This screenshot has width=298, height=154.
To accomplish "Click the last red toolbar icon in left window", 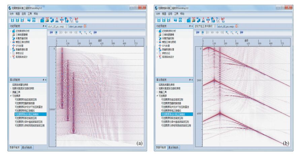I will pos(77,20).
